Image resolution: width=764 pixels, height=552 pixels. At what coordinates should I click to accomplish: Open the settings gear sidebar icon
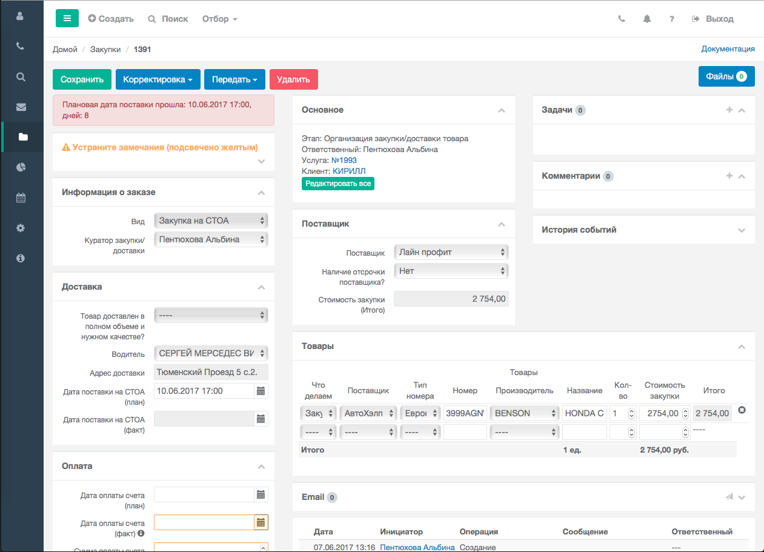pos(21,228)
